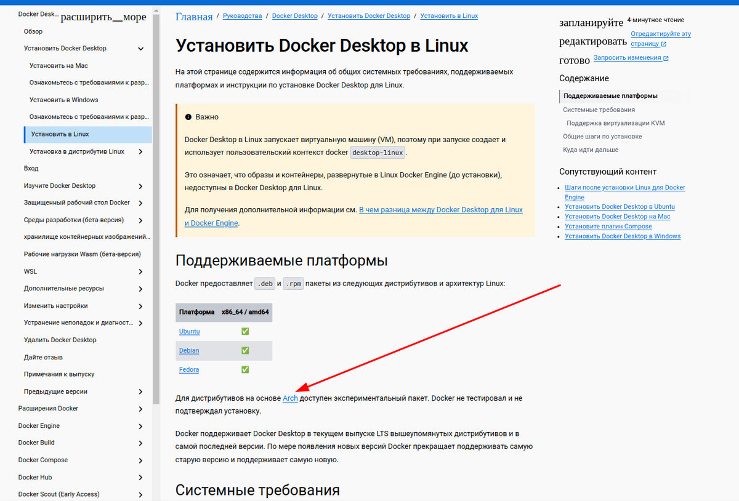739x501 pixels.
Task: Open Вход sidebar item
Action: (x=31, y=169)
